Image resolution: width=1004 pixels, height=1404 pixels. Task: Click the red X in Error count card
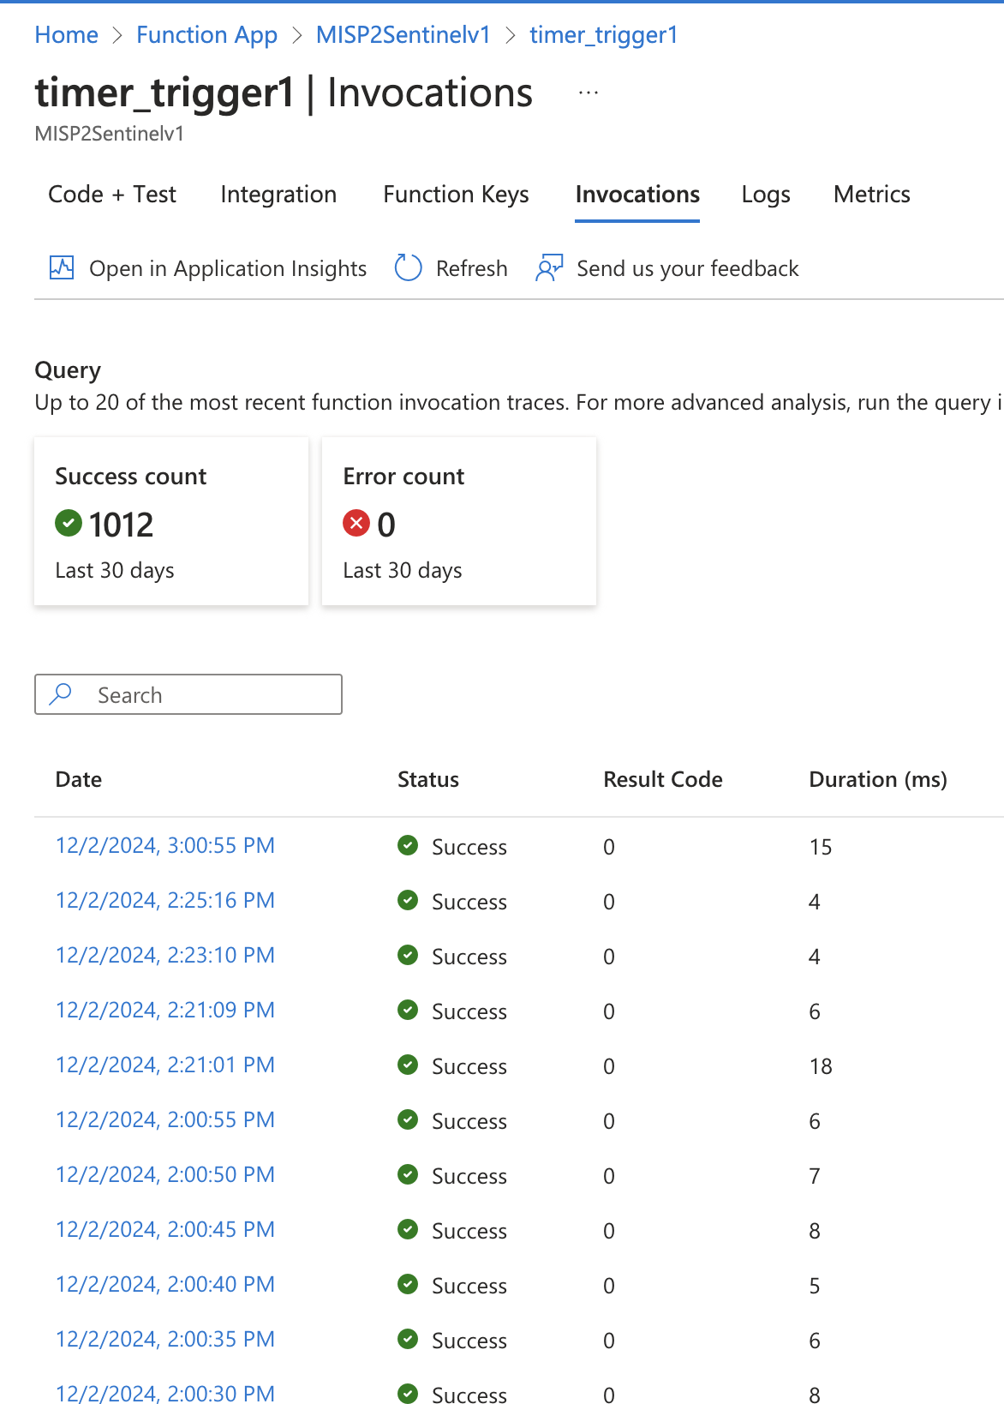(x=356, y=523)
